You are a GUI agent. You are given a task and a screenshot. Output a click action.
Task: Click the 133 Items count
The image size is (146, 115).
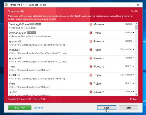point(133,99)
